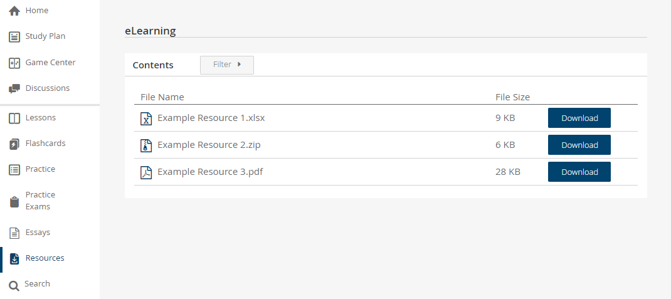Viewport: 671px width, 299px height.
Task: Download Example Resource 1.xlsx
Action: (579, 118)
